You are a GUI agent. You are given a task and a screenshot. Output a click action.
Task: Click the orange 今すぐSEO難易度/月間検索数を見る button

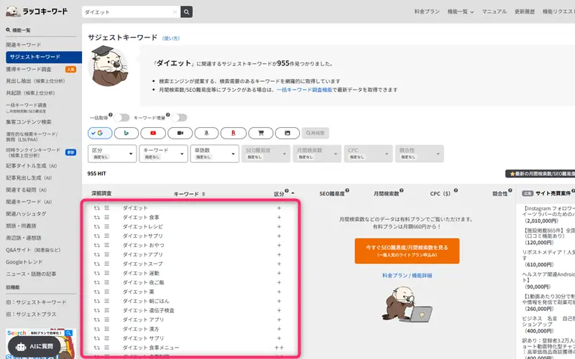[406, 251]
